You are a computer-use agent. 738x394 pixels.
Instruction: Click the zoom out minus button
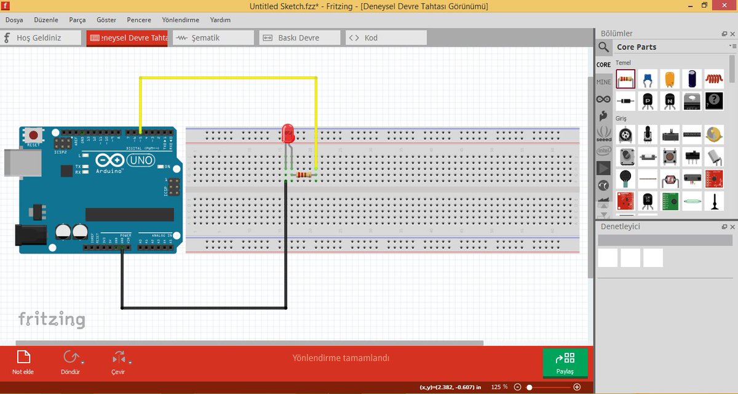coord(518,387)
